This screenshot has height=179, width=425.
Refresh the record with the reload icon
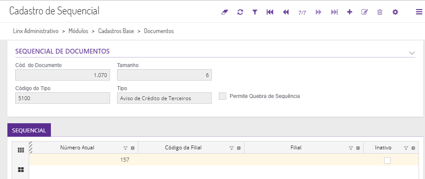(x=240, y=12)
